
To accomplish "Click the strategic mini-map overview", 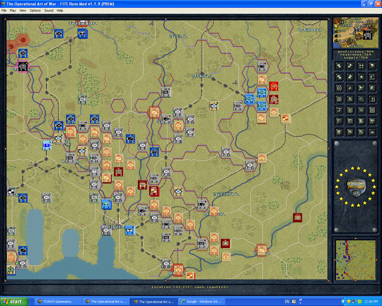I will pyautogui.click(x=355, y=260).
